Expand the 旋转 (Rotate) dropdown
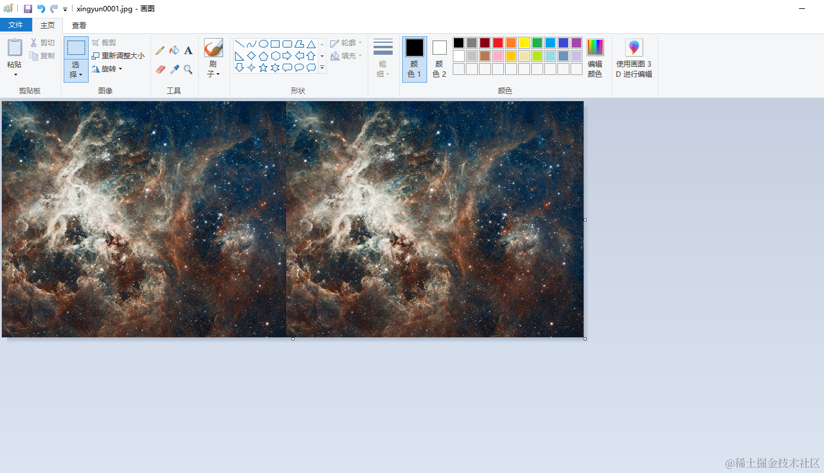This screenshot has height=473, width=824. (107, 69)
